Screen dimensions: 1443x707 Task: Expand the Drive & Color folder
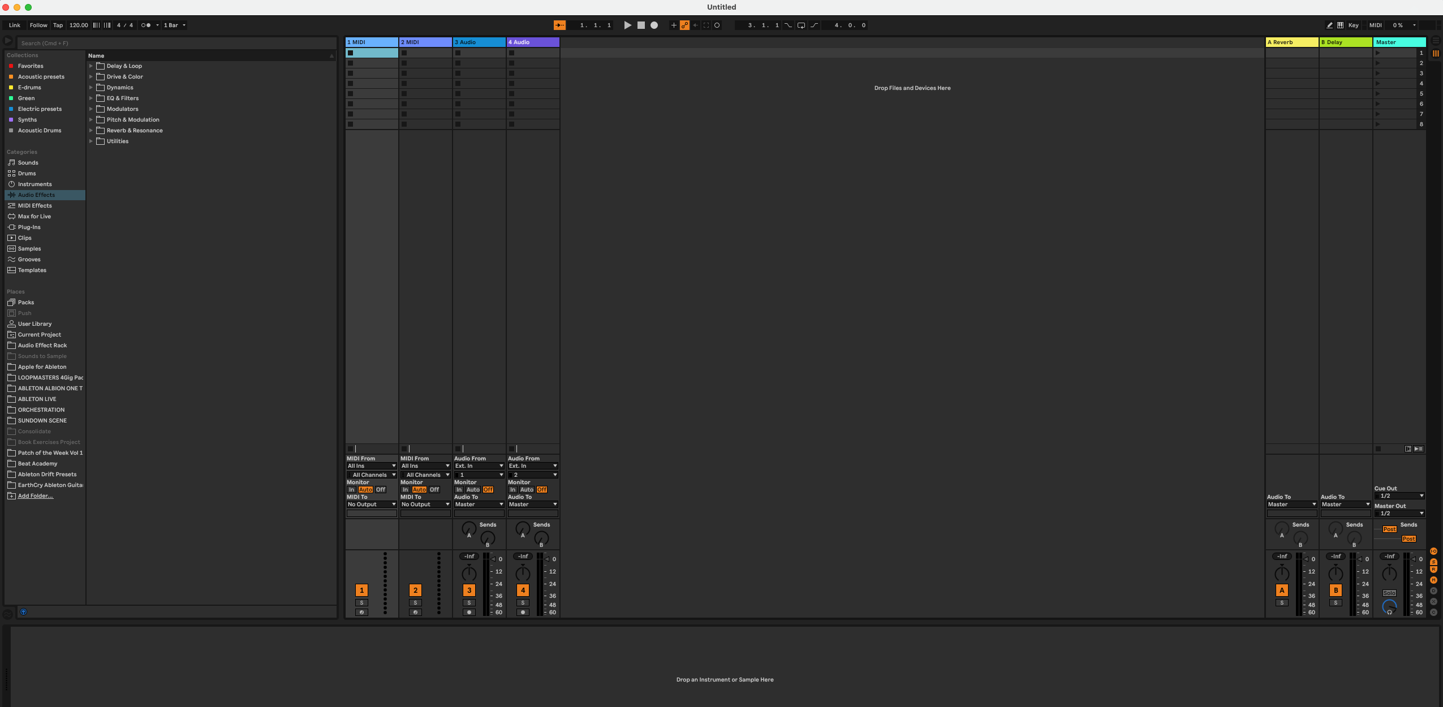pyautogui.click(x=91, y=77)
